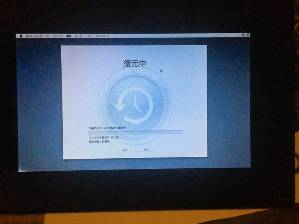Click the SSD disk restoring label
Image resolution: width=299 pixels, height=224 pixels.
click(107, 128)
